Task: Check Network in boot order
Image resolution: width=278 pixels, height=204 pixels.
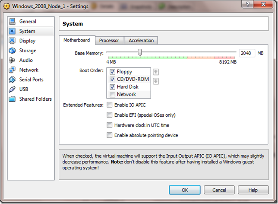Action: [x=112, y=95]
